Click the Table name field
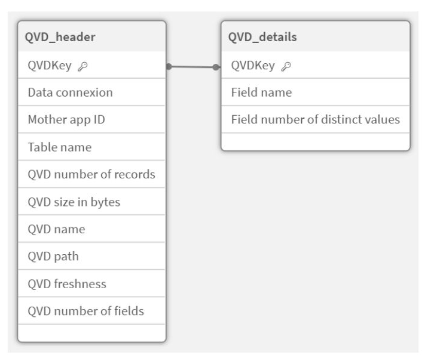The image size is (431, 361). [x=59, y=147]
